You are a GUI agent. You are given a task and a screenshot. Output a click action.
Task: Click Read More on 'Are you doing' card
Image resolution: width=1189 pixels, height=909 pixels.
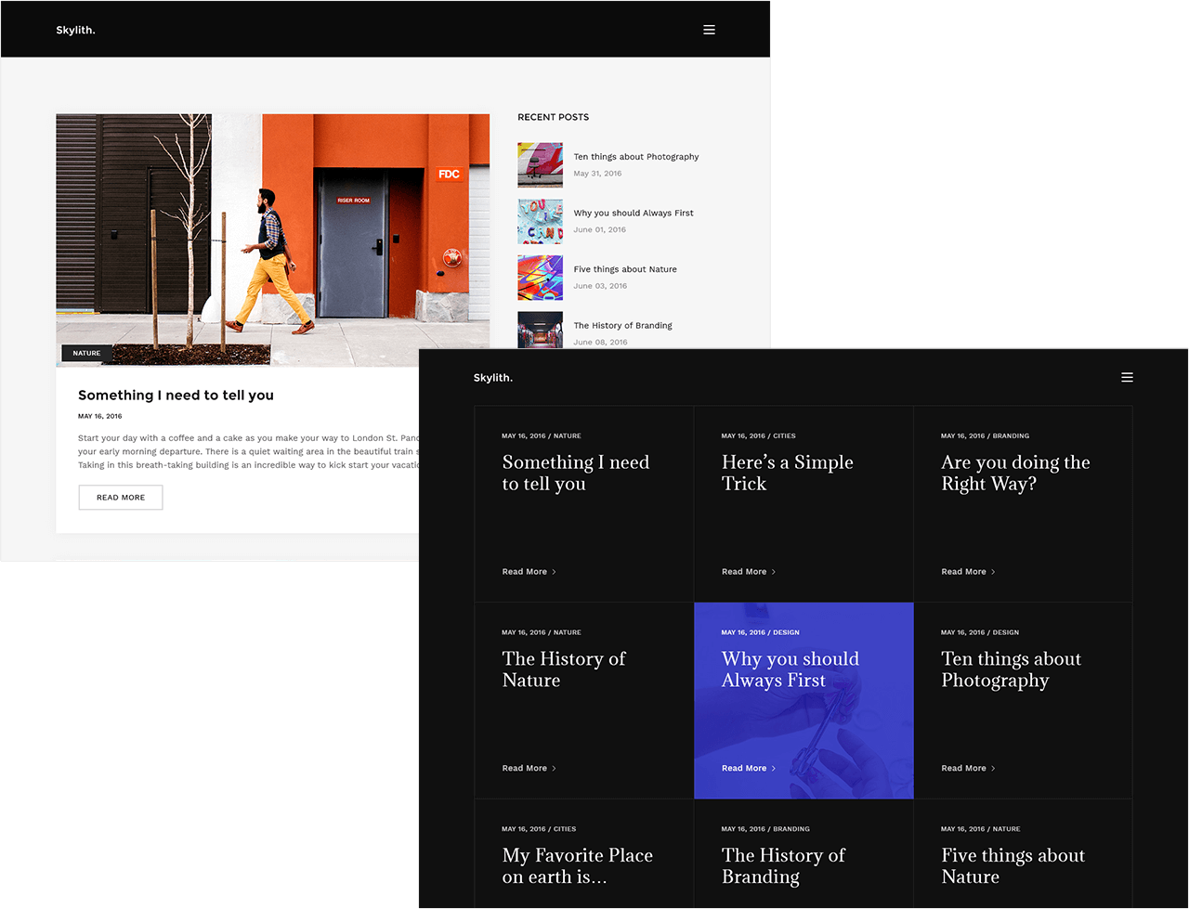click(x=968, y=572)
